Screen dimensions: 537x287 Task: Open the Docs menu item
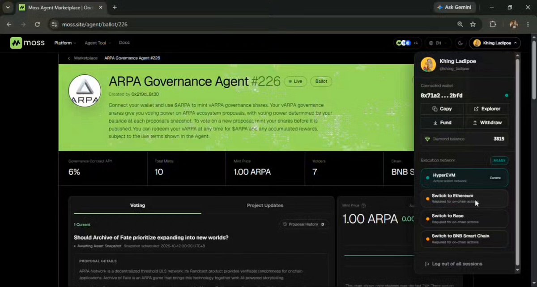[x=124, y=43]
